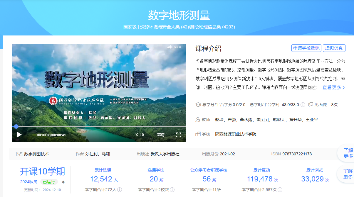Open the 虚拟仿真 button
This screenshot has height=197, width=354.
(334, 48)
